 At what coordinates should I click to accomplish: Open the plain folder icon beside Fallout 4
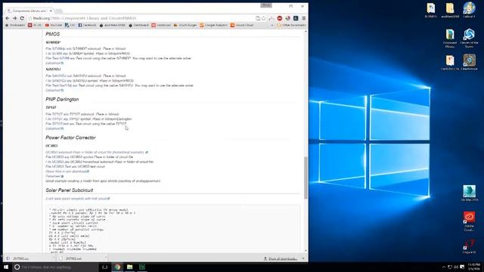[x=450, y=10]
